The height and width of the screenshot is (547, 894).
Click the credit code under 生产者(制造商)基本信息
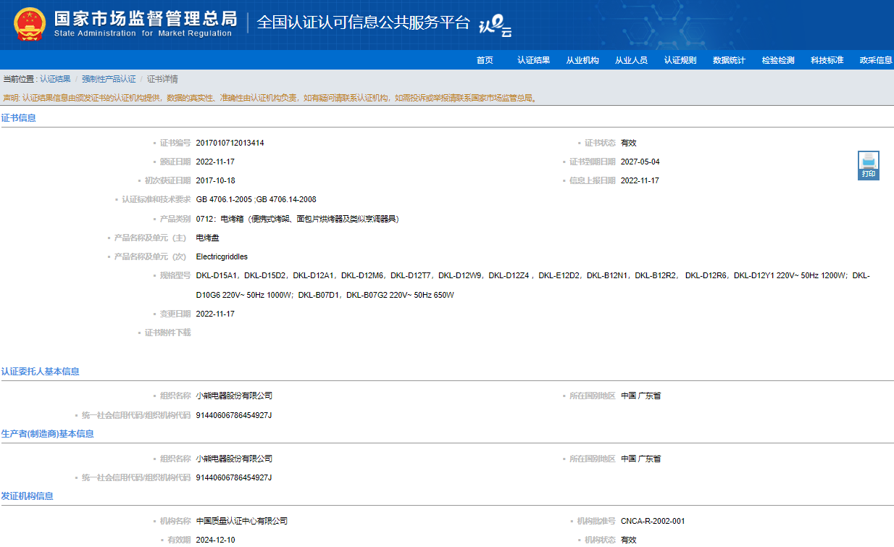click(234, 477)
